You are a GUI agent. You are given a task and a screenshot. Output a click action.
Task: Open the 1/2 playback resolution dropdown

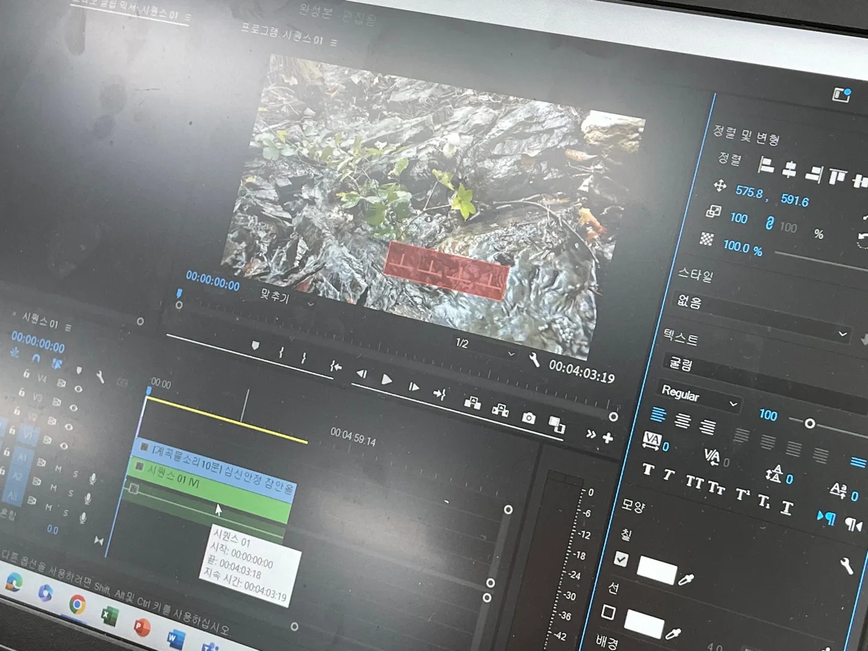coord(485,348)
